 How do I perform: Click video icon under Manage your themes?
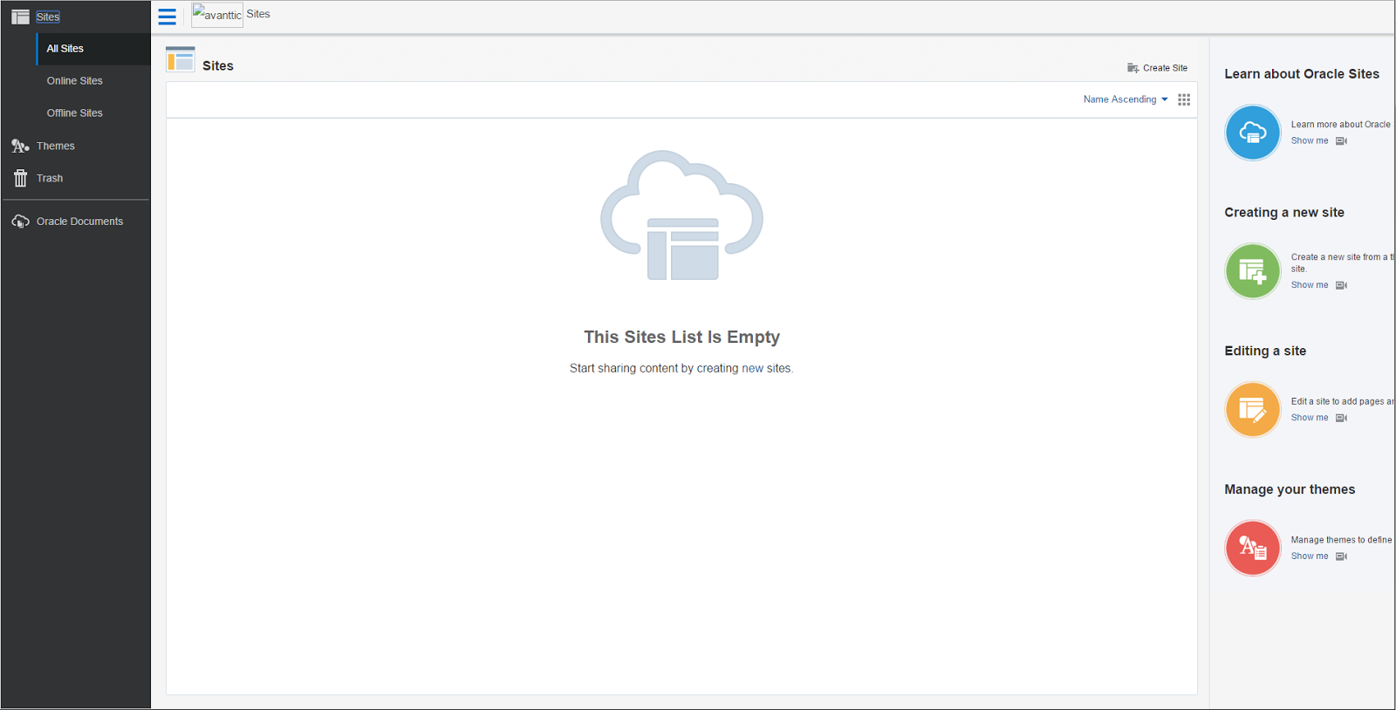[x=1341, y=556]
